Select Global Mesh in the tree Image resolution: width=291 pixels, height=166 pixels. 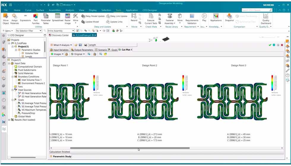[24, 116]
